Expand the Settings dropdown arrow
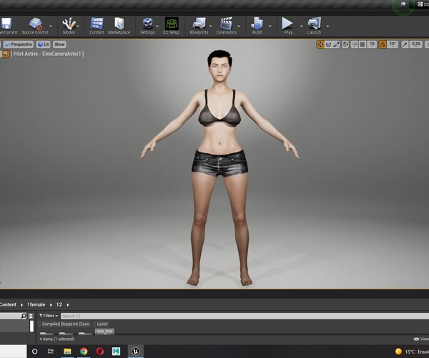The width and height of the screenshot is (429, 358). pyautogui.click(x=157, y=26)
